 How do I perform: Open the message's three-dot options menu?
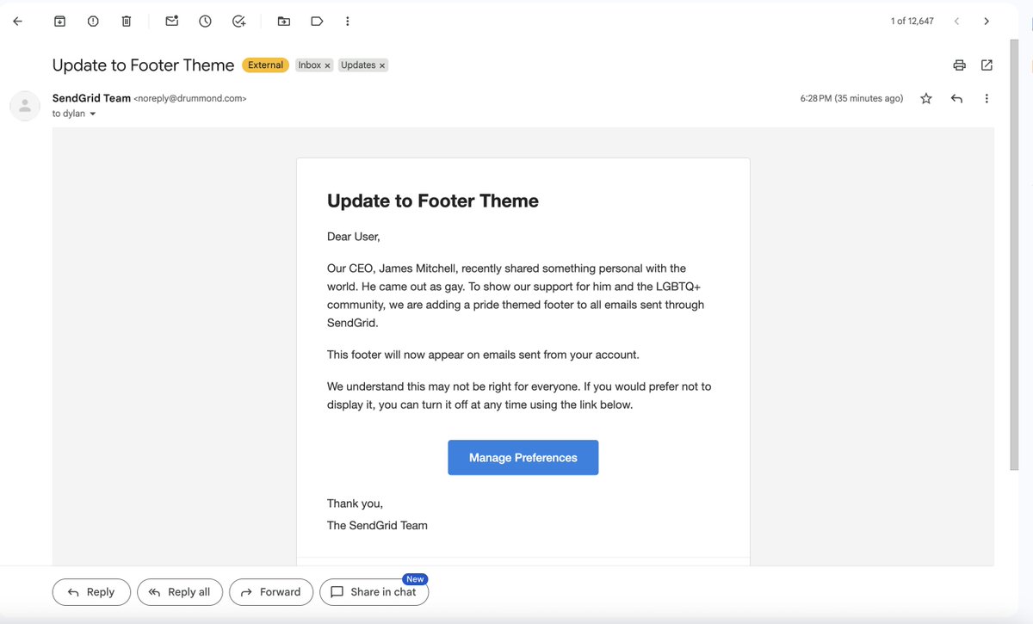[987, 99]
